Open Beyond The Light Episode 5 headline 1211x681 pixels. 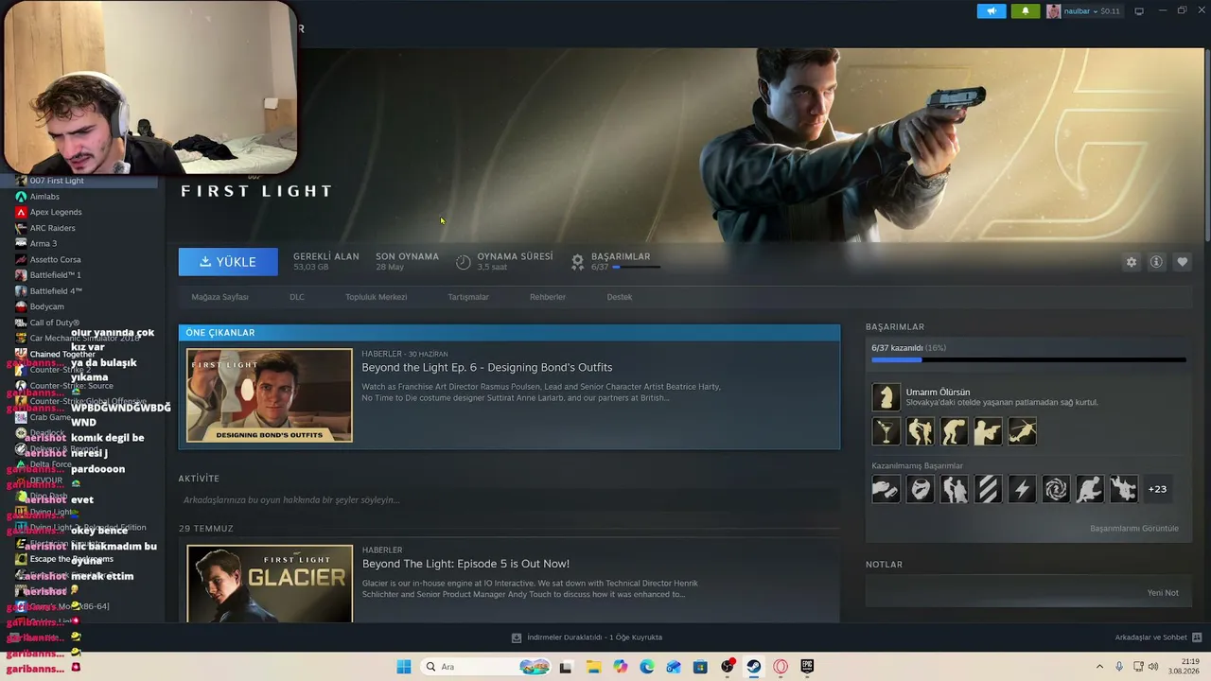coord(465,564)
